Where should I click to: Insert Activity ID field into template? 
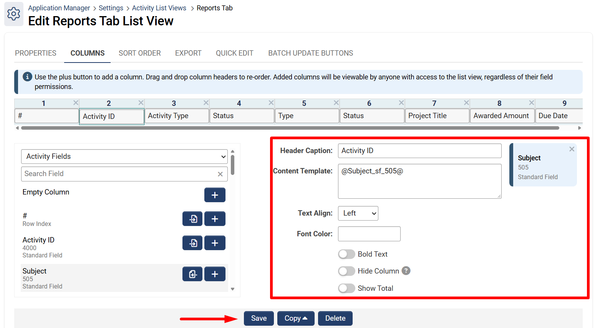click(x=192, y=243)
